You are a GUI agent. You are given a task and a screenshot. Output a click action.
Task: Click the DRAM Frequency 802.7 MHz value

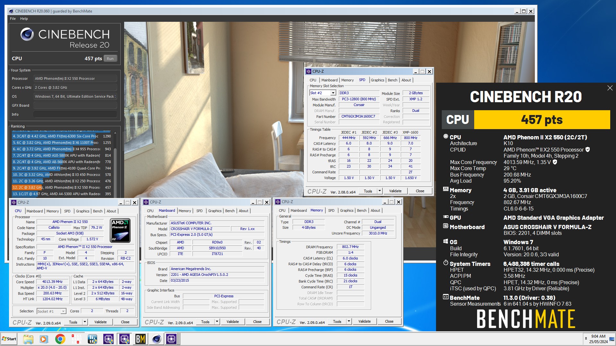point(350,247)
